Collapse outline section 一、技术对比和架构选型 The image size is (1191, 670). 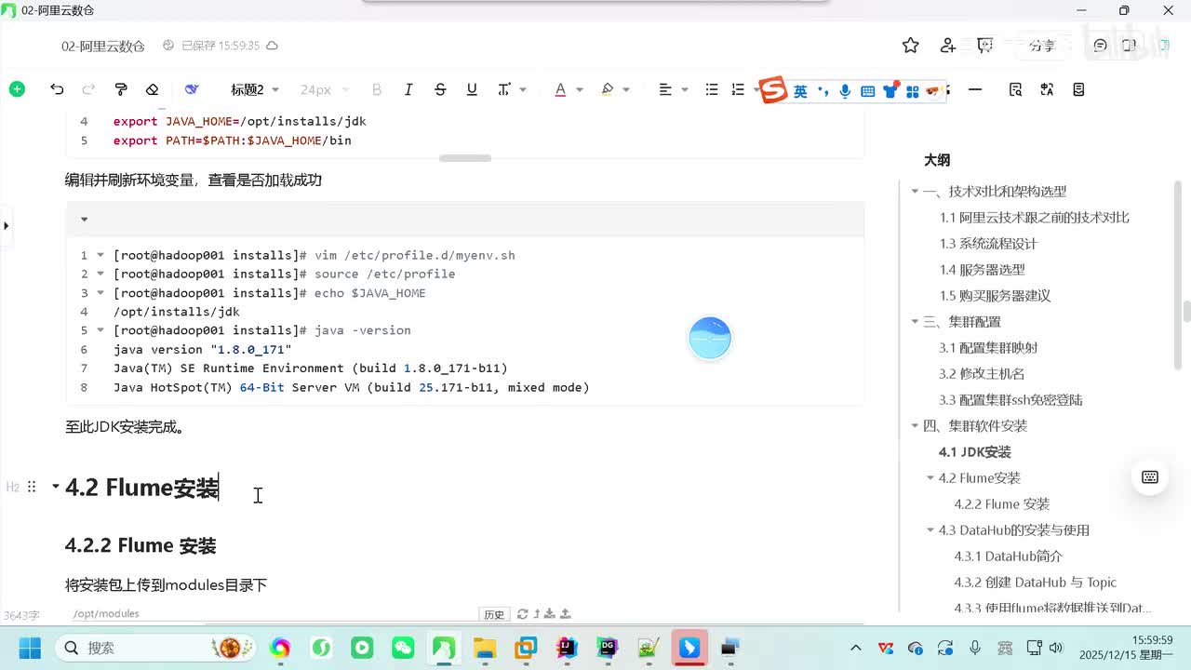click(915, 192)
